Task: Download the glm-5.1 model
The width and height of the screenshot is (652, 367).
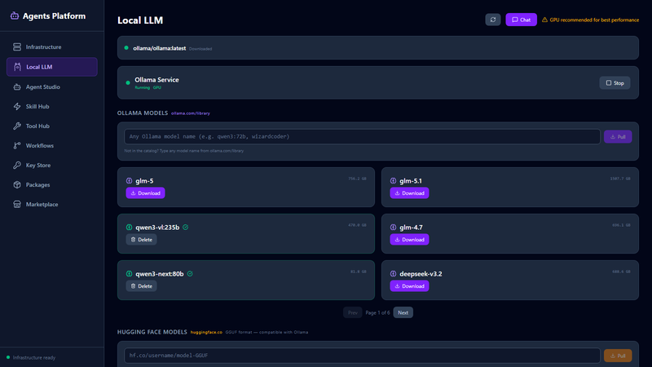Action: coord(409,193)
